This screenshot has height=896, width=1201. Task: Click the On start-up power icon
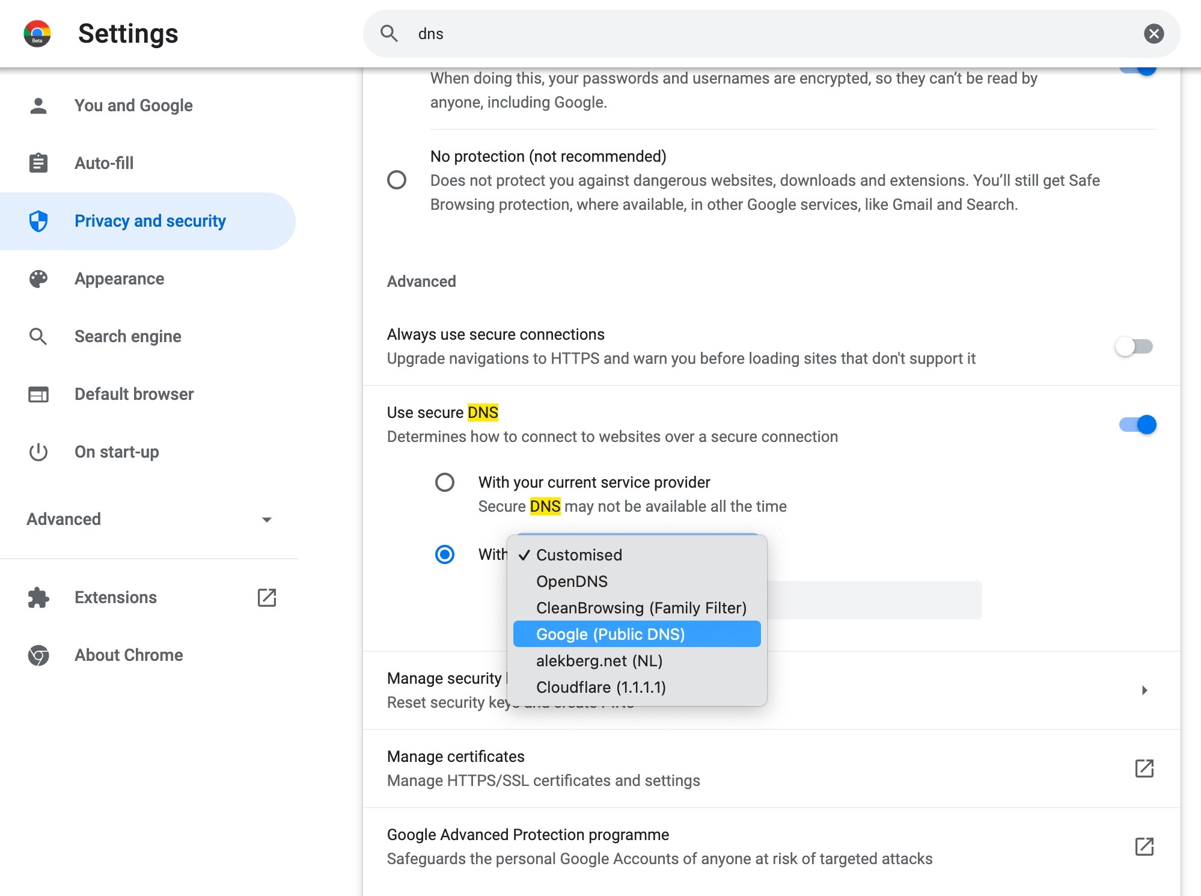[x=38, y=452]
